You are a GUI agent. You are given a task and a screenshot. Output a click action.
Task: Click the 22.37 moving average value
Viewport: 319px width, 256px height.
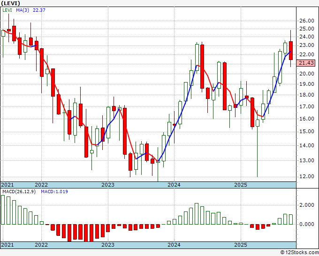click(39, 10)
